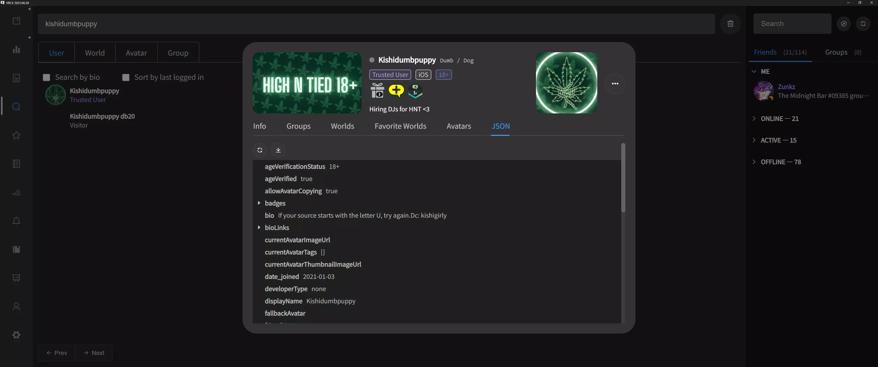878x367 pixels.
Task: Click the date_joined 2021-01-03 row
Action: click(x=299, y=277)
